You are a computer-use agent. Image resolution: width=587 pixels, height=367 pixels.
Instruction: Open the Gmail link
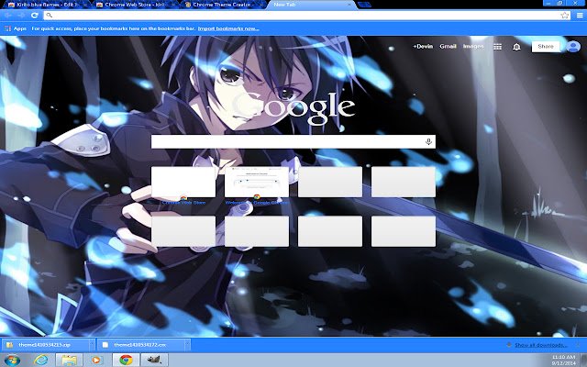pyautogui.click(x=448, y=47)
